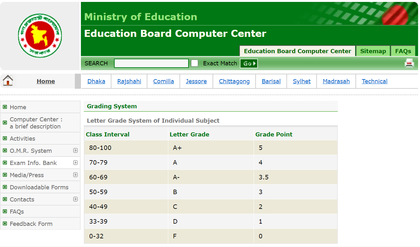Click the bullet icon beside Downloadable Forms
Screen dimensions: 420x247
click(x=5, y=187)
